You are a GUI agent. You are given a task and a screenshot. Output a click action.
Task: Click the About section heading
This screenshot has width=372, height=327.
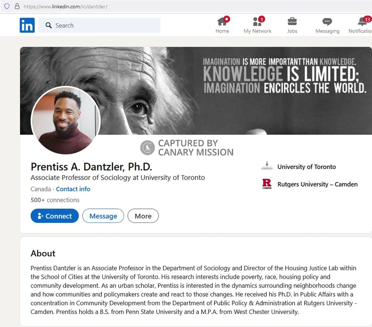pos(43,253)
